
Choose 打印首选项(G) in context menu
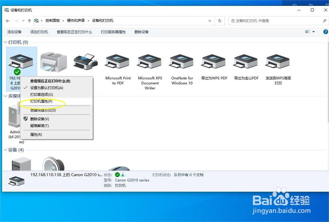pos(57,95)
